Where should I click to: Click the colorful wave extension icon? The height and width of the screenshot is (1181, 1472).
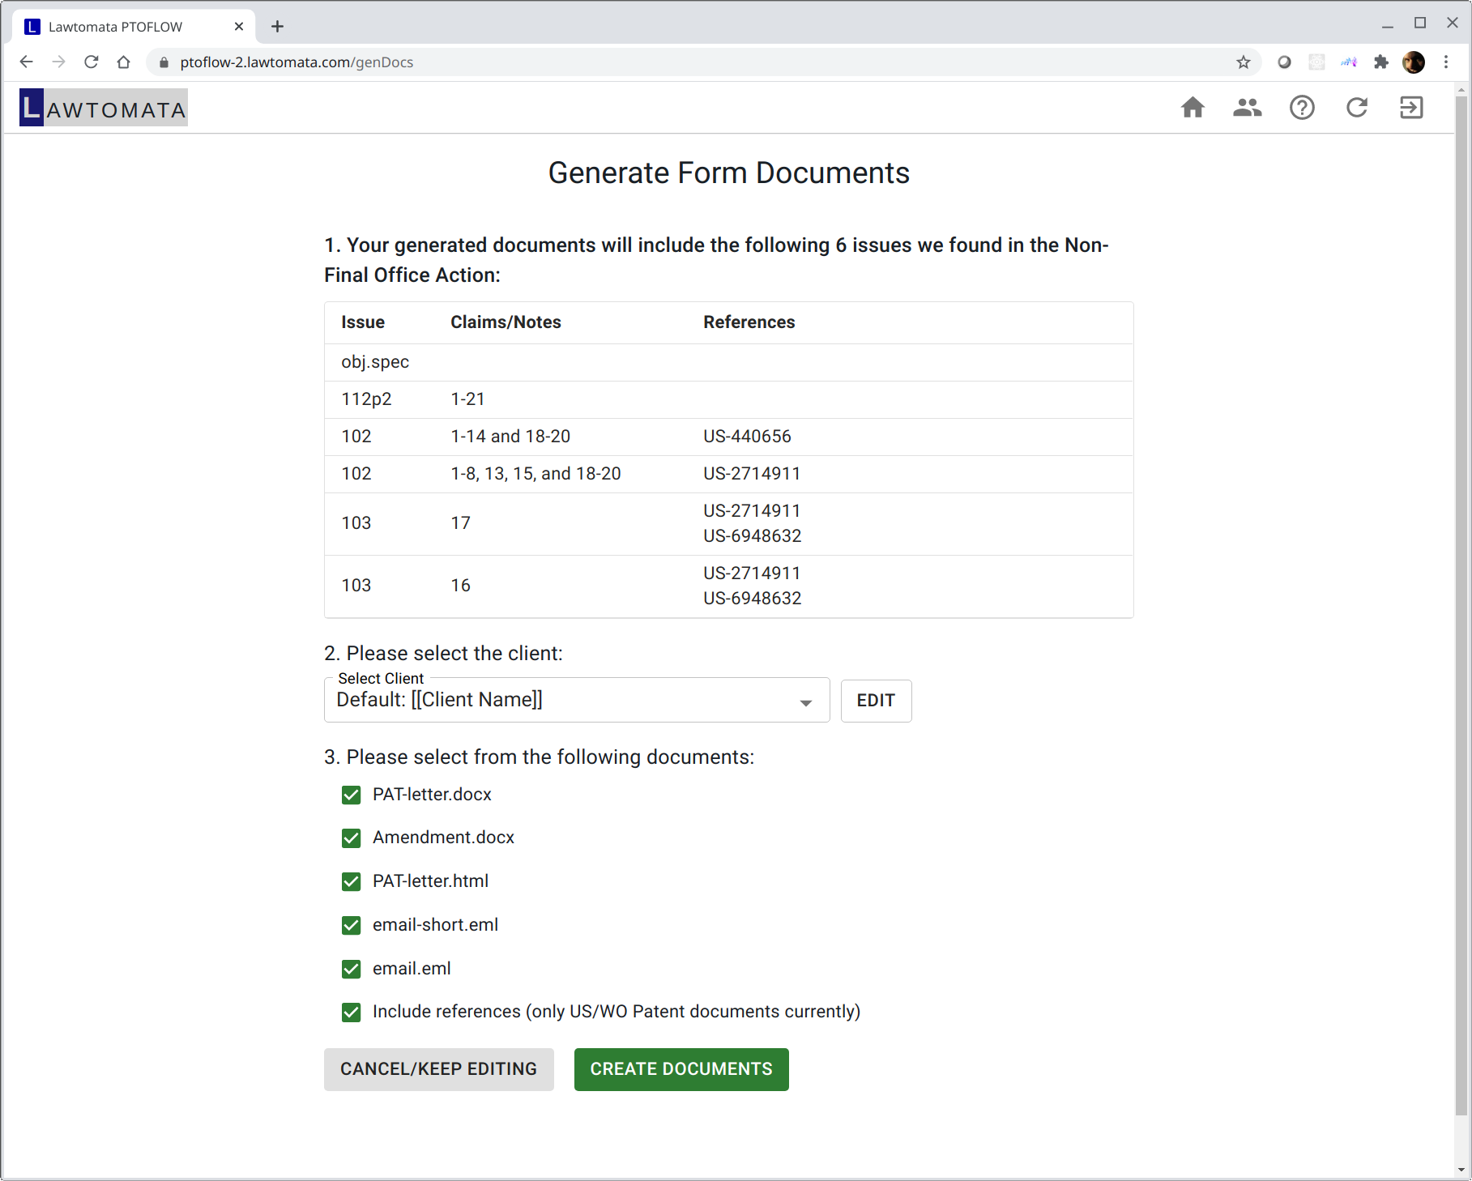(x=1349, y=62)
